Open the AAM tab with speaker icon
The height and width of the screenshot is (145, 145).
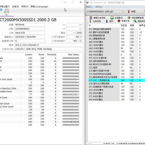135,18
